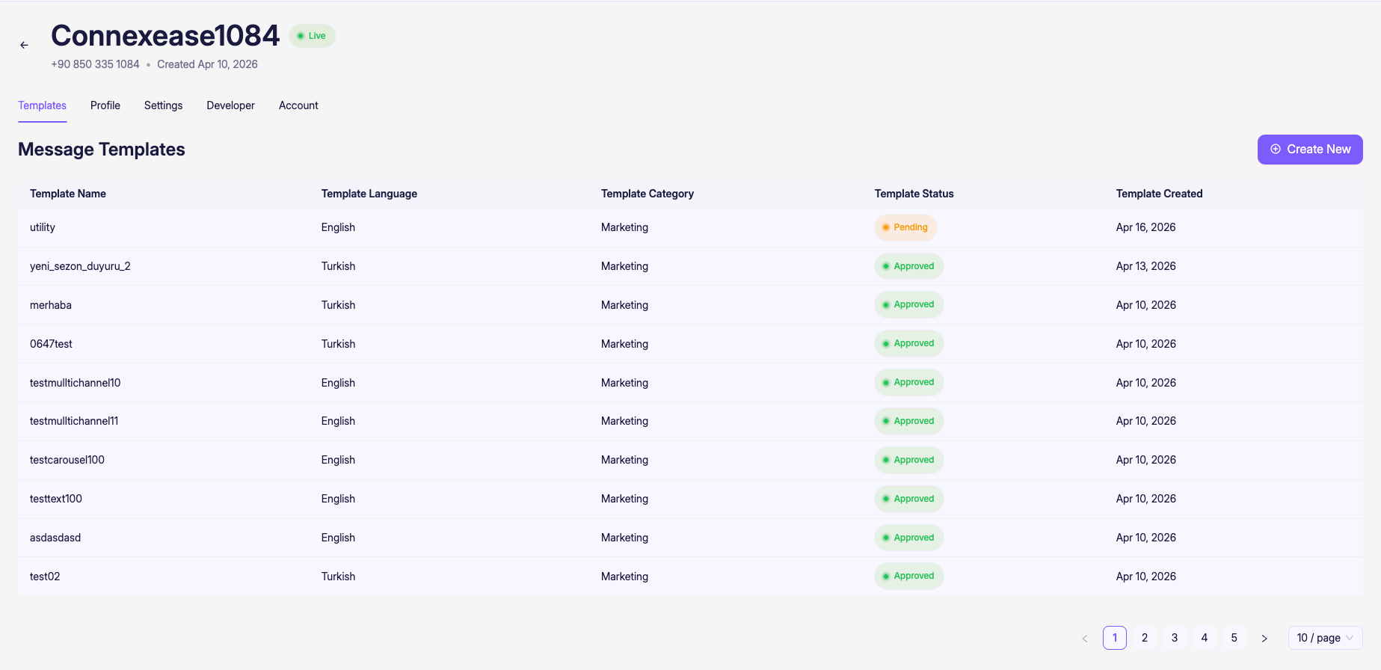Screen dimensions: 1381x670
Task: Open the Templates tab
Action: (42, 105)
